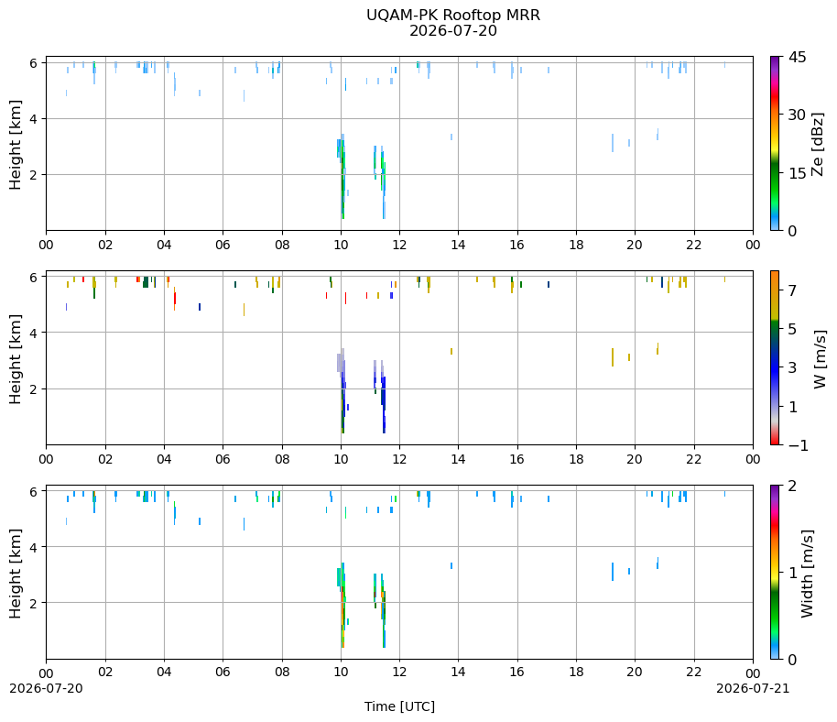Image resolution: width=837 pixels, height=722 pixels.
Task: Click the 06 hour tick under the Width plot
Action: click(x=223, y=672)
